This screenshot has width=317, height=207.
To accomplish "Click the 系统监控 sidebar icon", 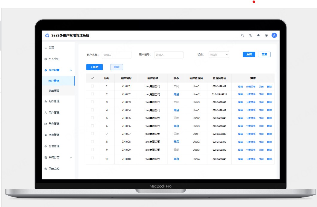I will click(46, 169).
